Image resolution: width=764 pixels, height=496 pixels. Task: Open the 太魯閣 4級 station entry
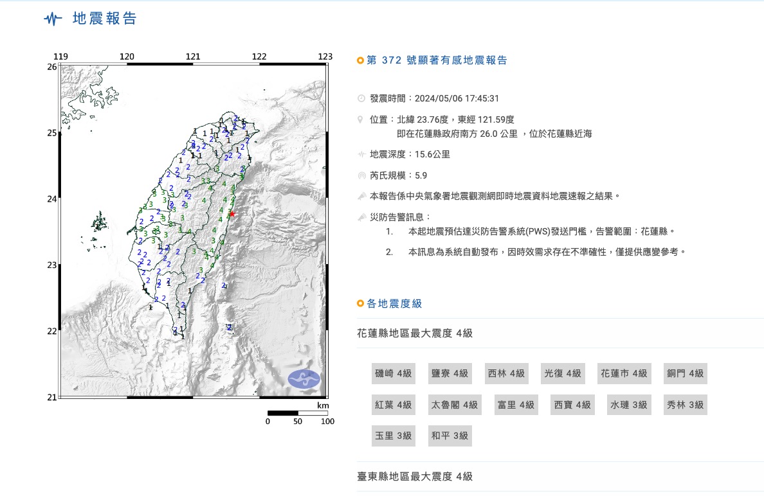click(454, 405)
